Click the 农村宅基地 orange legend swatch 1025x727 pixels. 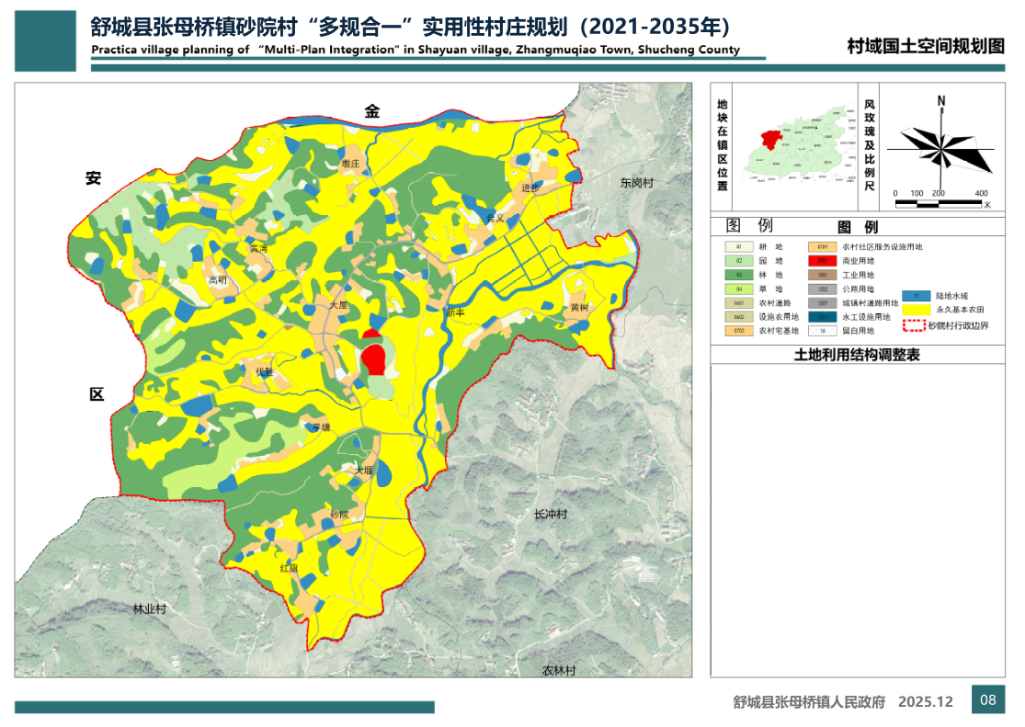click(738, 331)
